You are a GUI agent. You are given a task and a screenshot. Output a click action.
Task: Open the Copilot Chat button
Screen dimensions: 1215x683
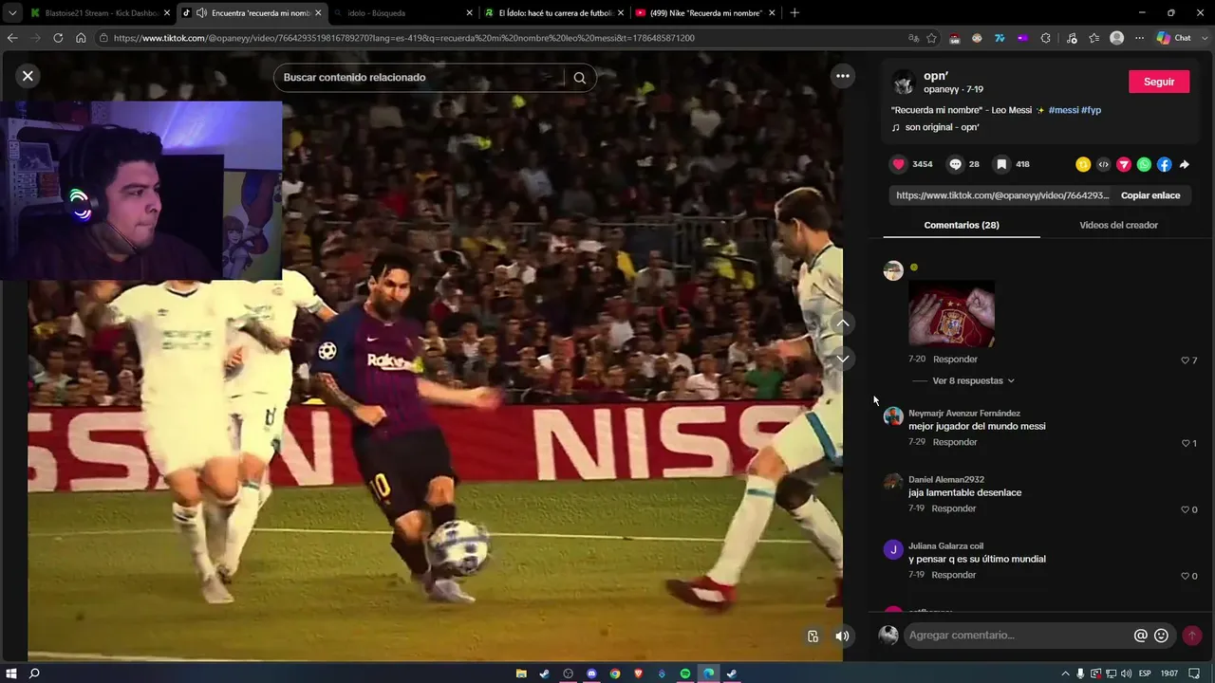click(x=1174, y=38)
